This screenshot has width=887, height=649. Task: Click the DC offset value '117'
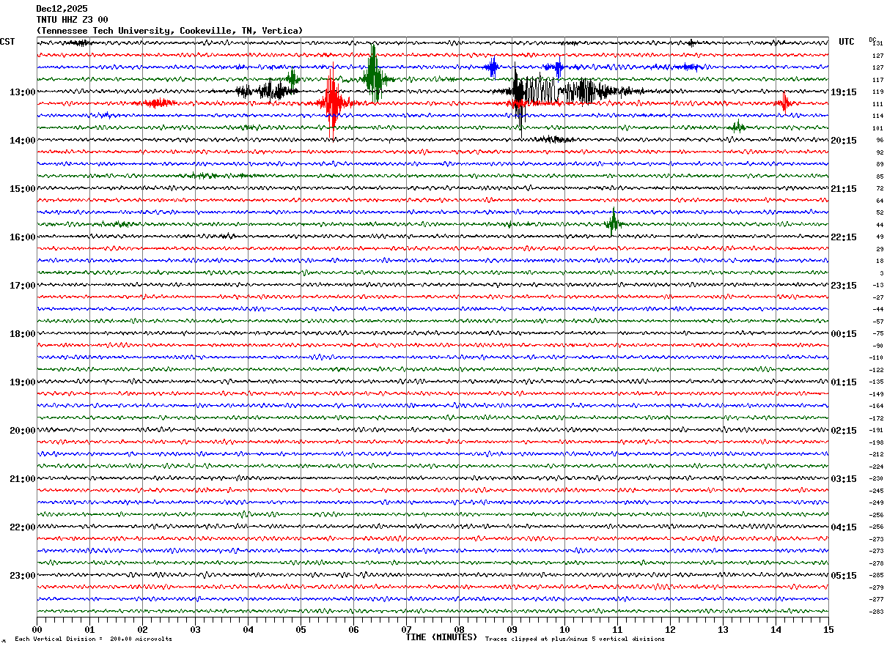pyautogui.click(x=877, y=80)
